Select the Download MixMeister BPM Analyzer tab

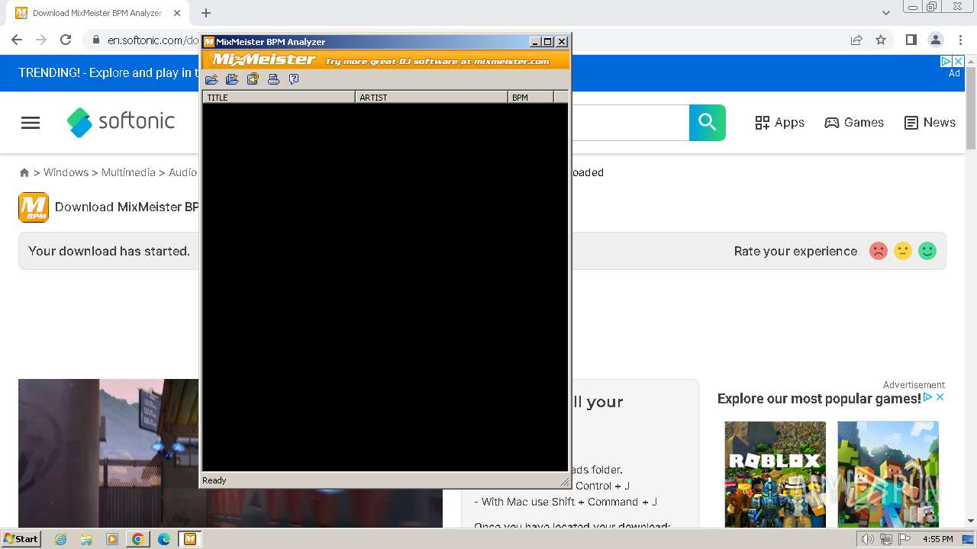coord(98,13)
